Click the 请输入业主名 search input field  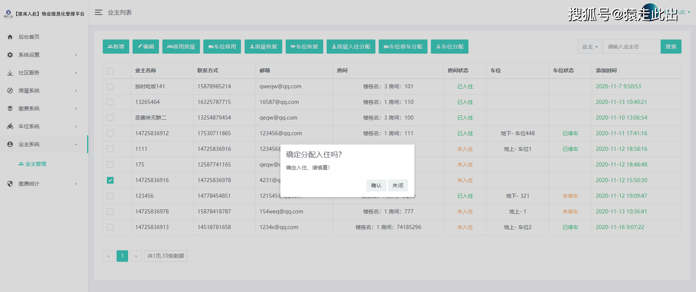632,47
